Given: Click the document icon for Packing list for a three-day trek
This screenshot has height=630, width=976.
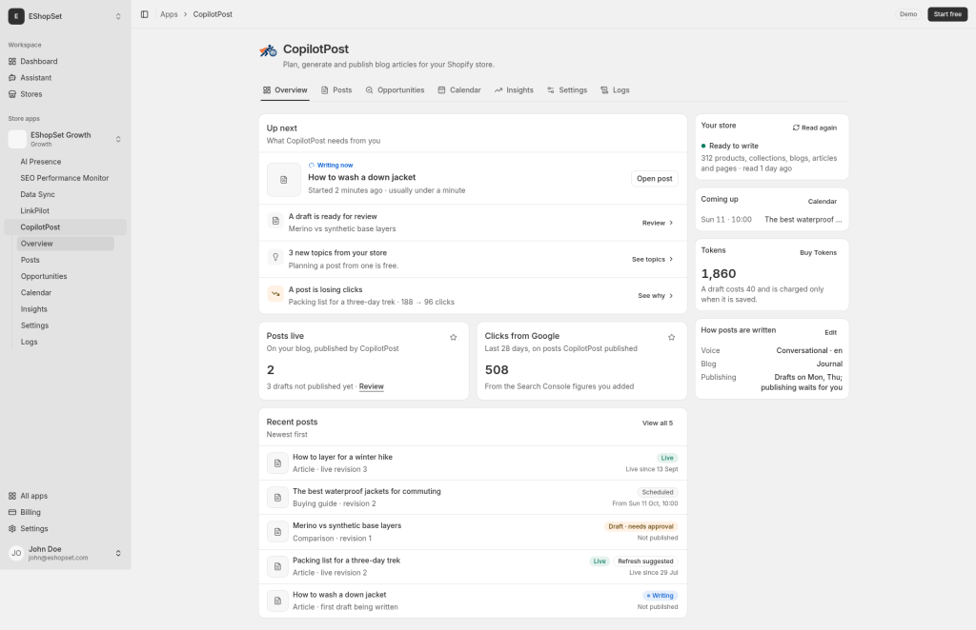Looking at the screenshot, I should (277, 566).
